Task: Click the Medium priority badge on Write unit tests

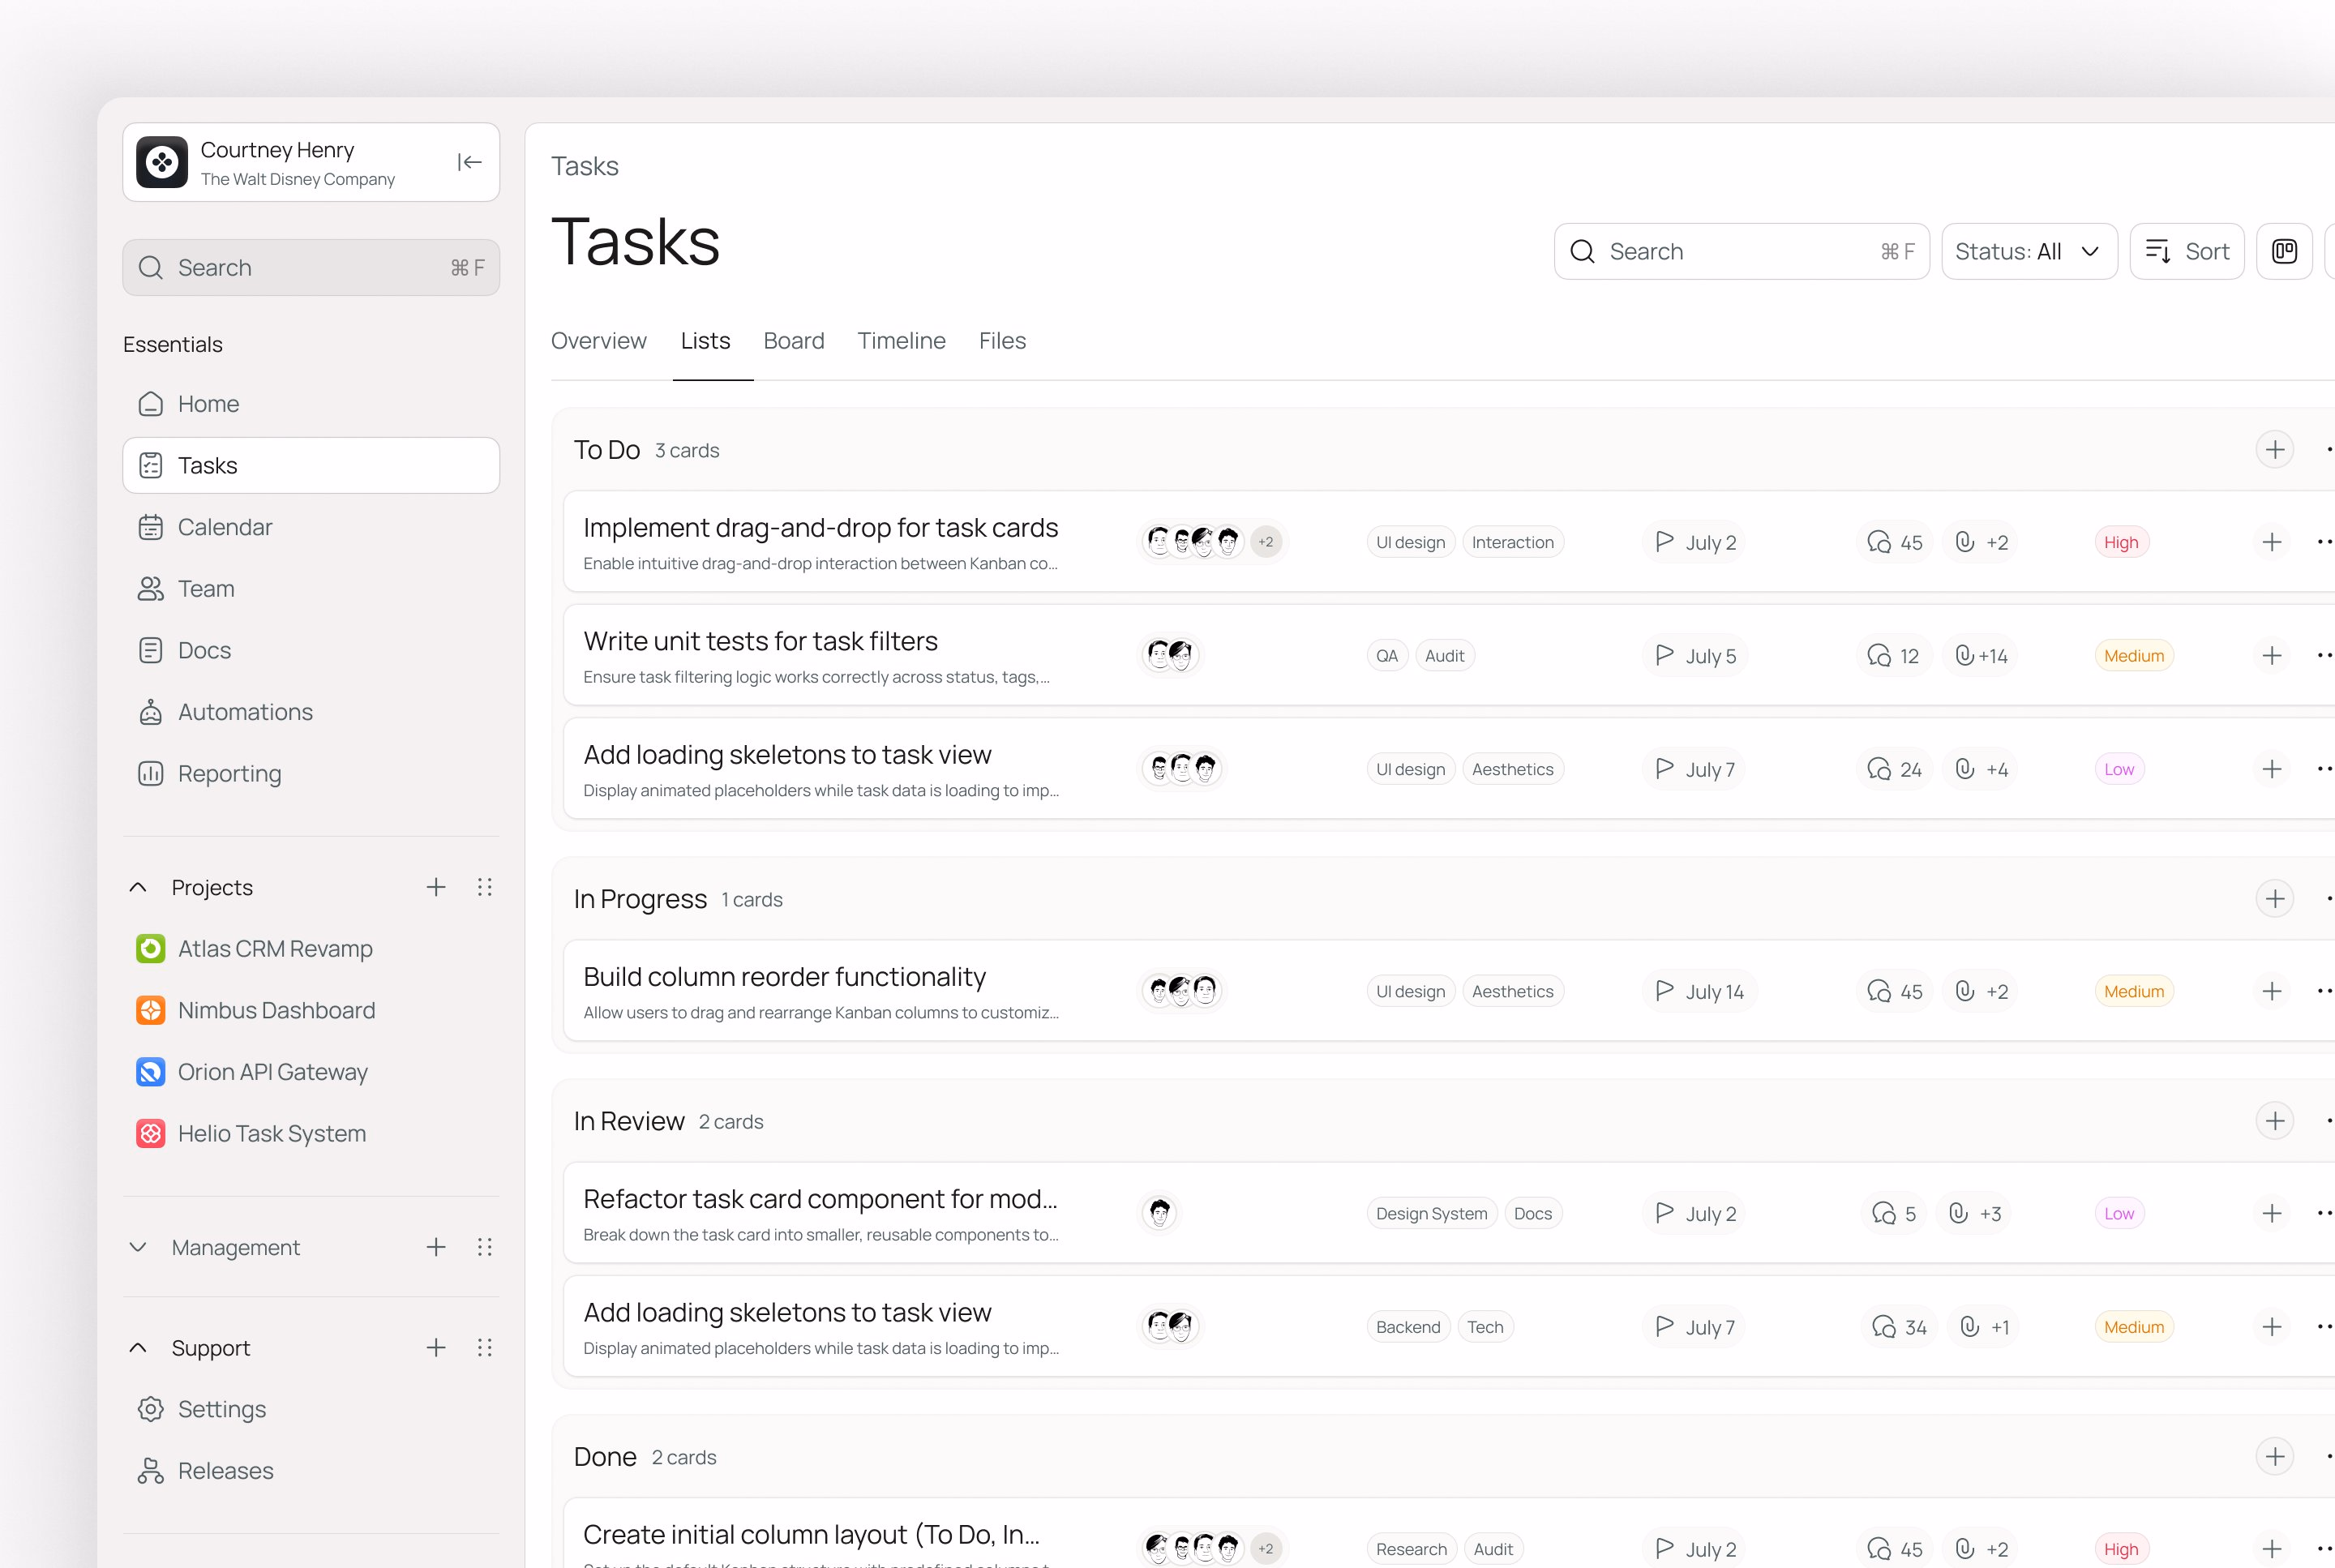Action: [2133, 656]
